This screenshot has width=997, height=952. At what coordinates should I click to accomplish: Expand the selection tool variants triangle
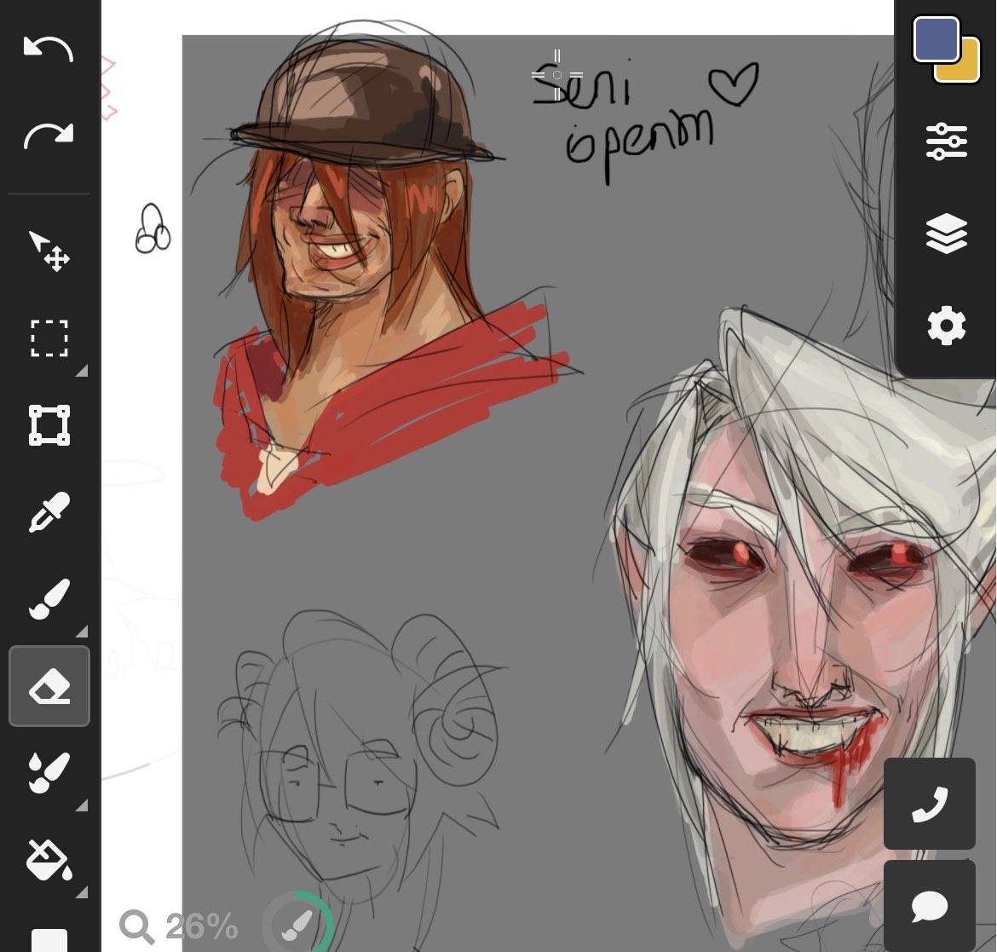coord(82,371)
